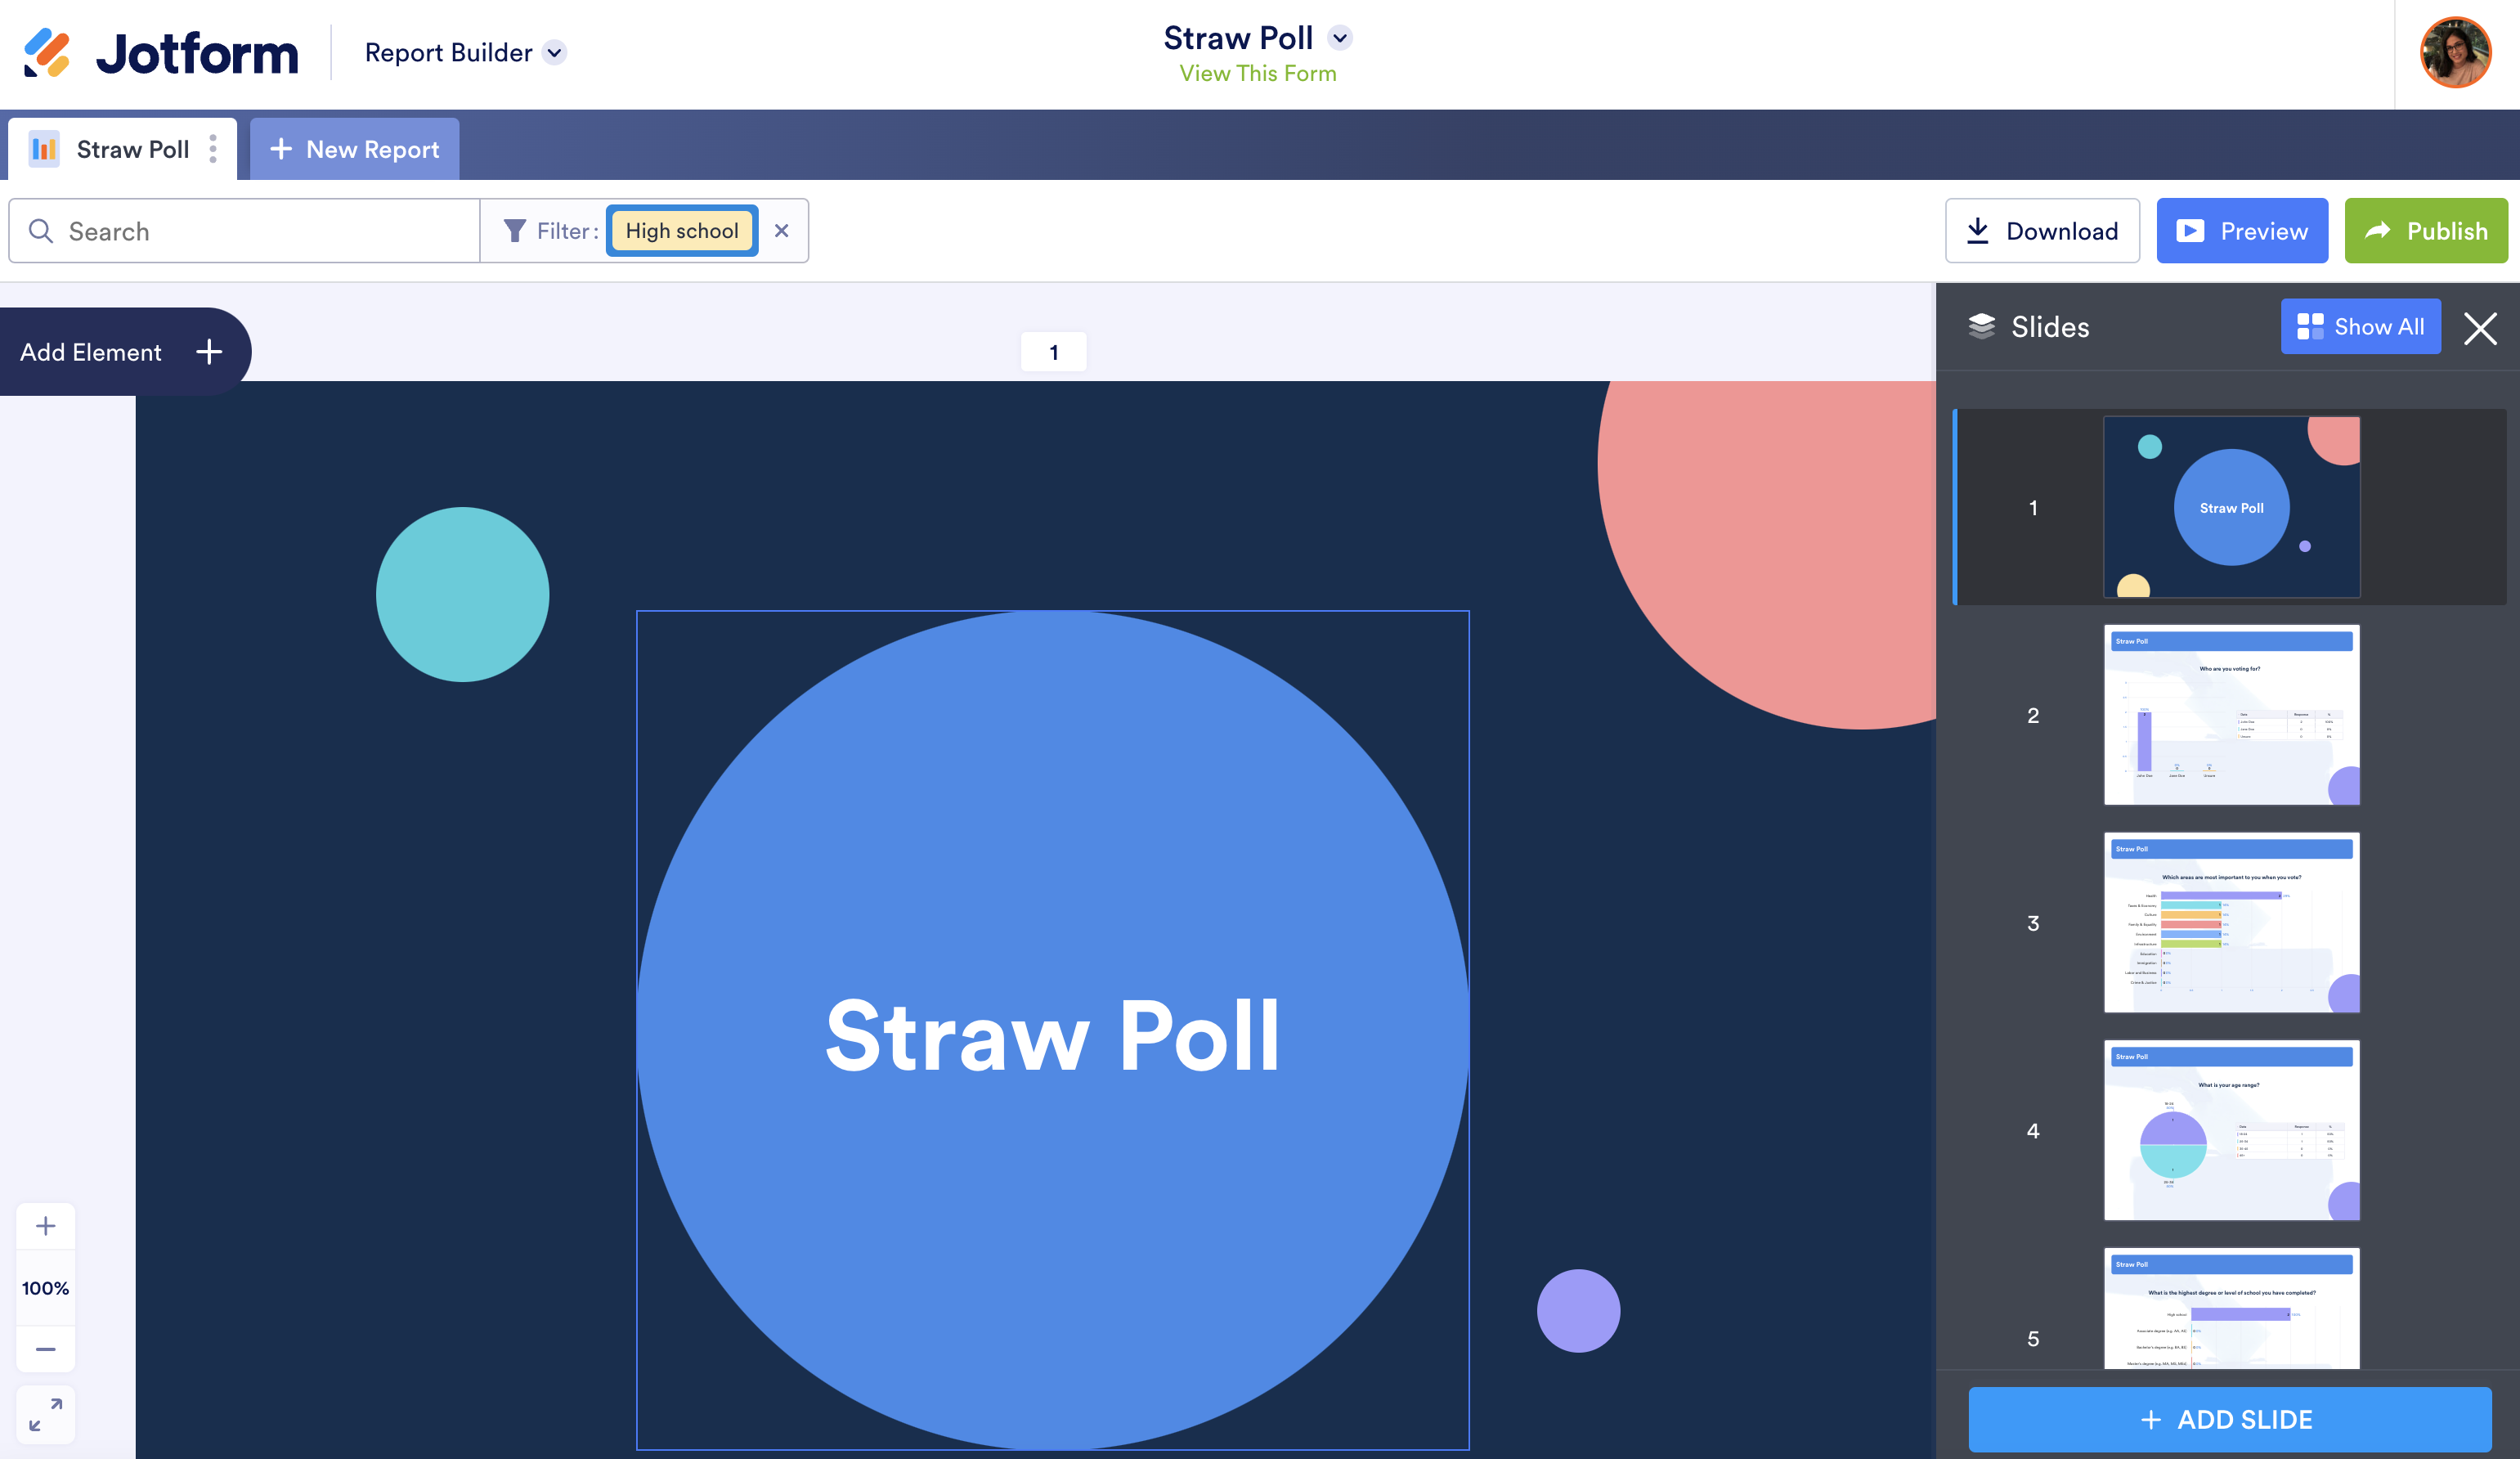Viewport: 2520px width, 1459px height.
Task: Click the zoom out minus icon
Action: point(45,1349)
